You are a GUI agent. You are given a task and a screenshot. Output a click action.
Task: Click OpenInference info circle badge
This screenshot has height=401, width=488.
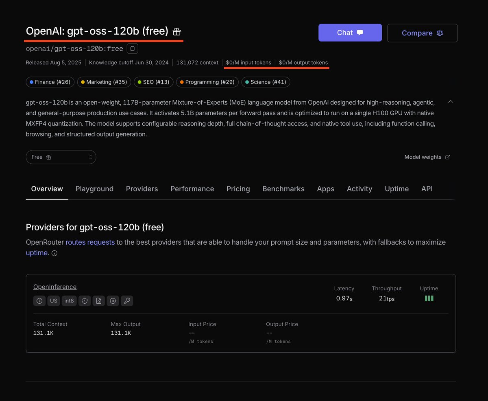[39, 301]
